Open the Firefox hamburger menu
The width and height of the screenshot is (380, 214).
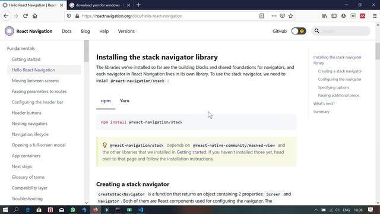pyautogui.click(x=375, y=16)
